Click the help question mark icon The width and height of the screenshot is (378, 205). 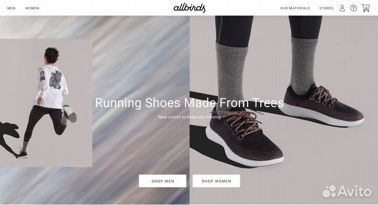pos(353,8)
